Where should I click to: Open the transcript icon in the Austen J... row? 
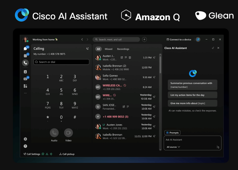pyautogui.click(x=126, y=57)
